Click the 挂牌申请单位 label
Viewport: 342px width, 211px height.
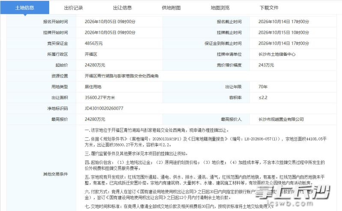click(229, 54)
